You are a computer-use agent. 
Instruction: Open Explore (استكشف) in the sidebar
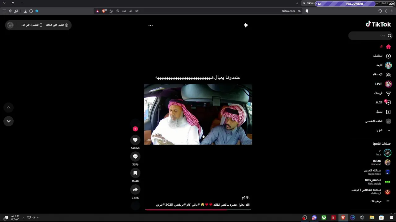[x=382, y=56]
